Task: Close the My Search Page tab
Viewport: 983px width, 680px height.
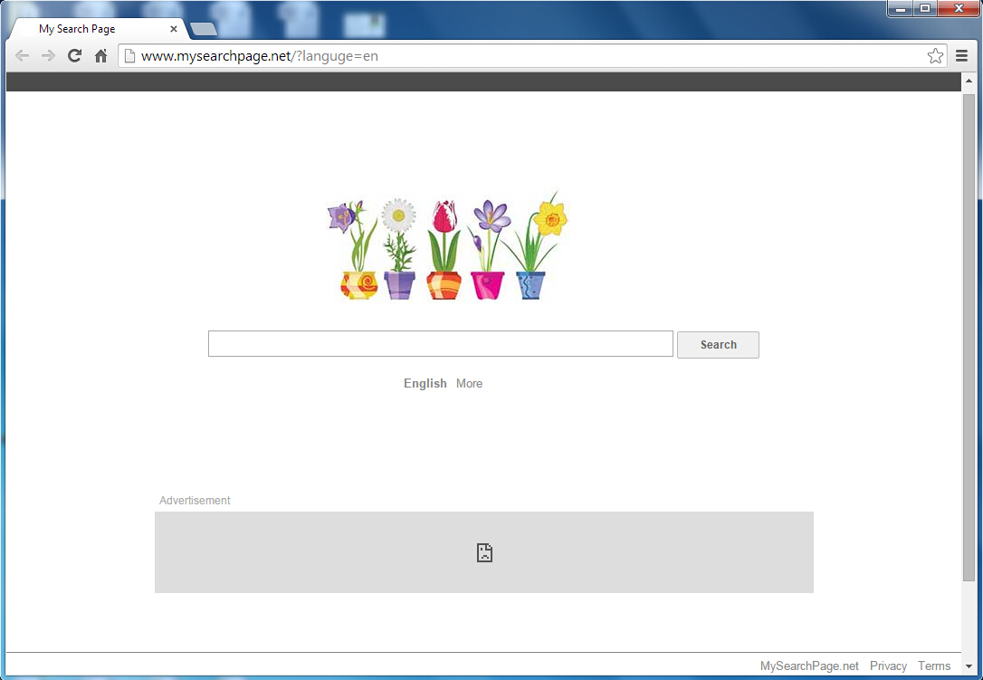Action: point(174,29)
